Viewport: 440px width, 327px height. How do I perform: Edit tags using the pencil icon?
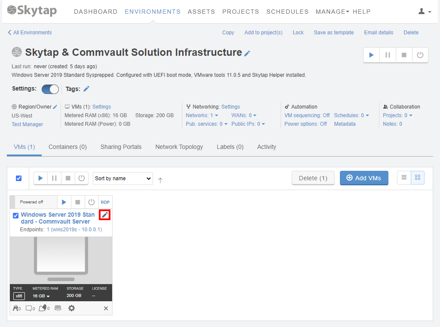86,89
